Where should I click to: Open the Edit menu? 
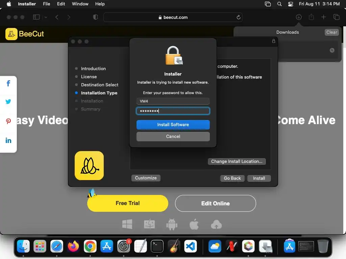[61, 4]
